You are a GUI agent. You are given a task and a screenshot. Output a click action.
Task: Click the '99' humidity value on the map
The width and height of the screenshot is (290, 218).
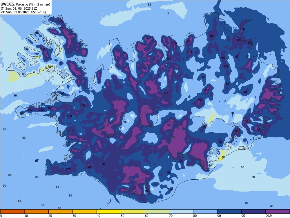(204, 127)
